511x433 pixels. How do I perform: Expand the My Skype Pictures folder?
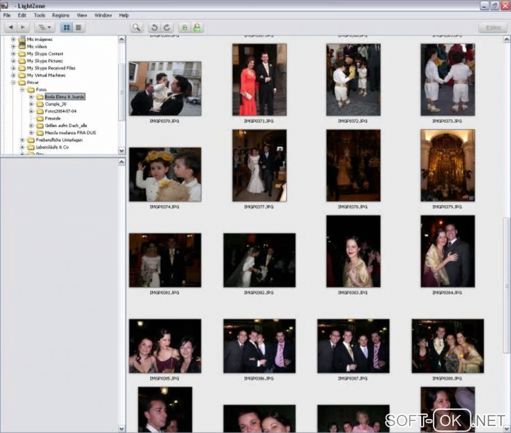(14, 61)
